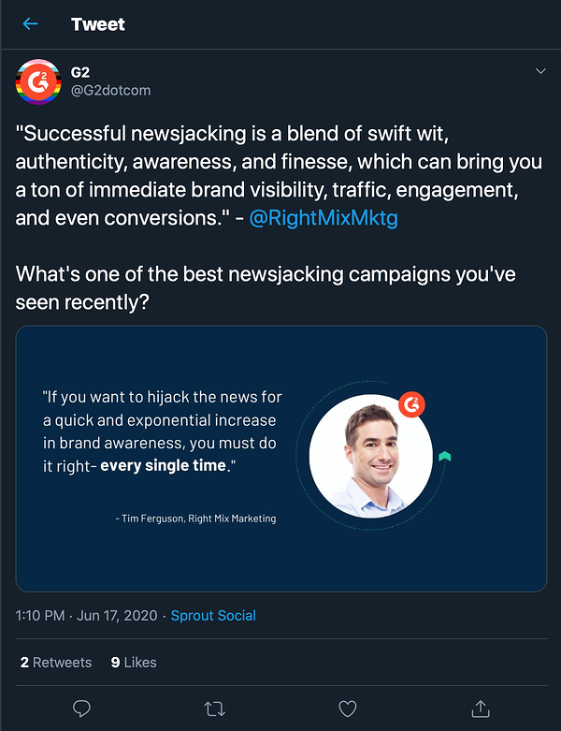Go back using the left arrow
The image size is (561, 731).
pos(30,23)
